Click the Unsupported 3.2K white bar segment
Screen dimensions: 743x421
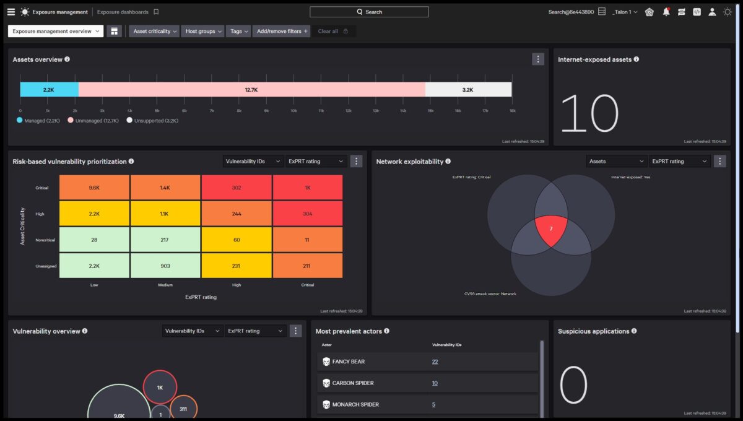[468, 90]
